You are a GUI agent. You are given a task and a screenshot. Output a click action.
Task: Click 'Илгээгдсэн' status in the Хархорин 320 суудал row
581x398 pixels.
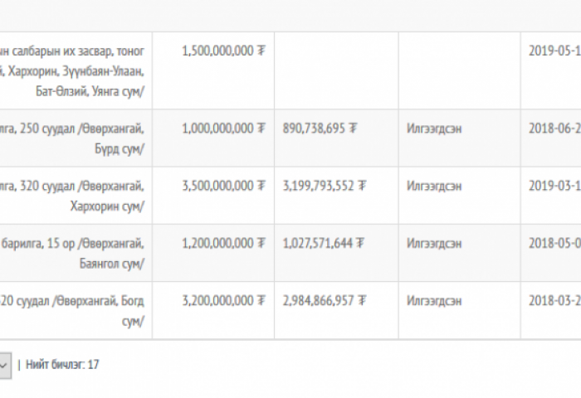tap(434, 187)
